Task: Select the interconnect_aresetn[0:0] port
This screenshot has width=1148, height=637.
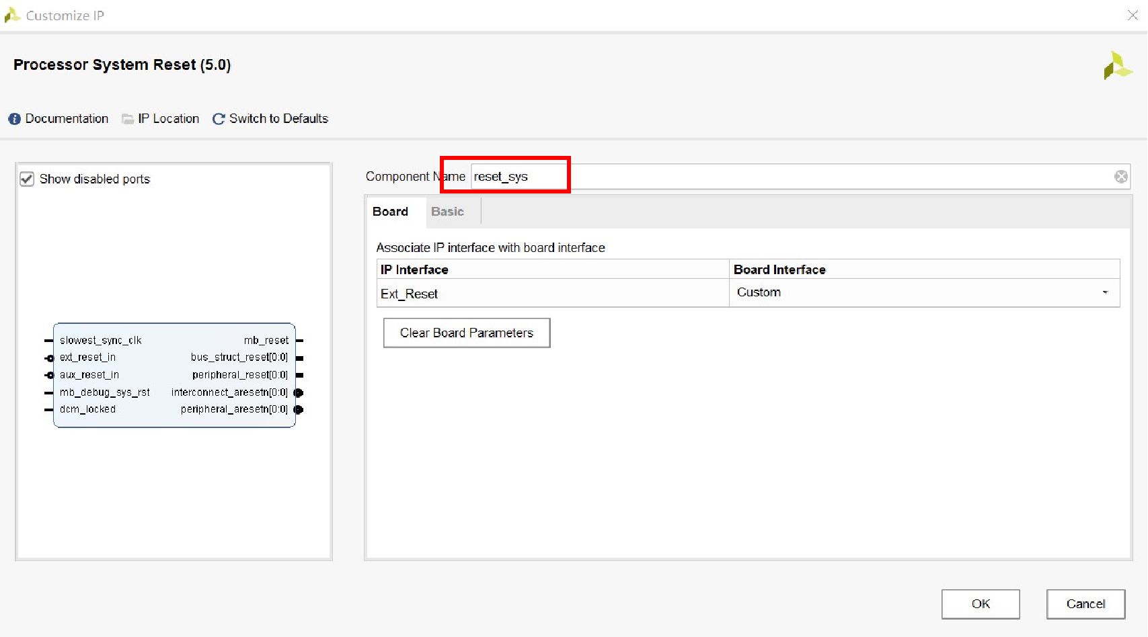Action: tap(229, 392)
